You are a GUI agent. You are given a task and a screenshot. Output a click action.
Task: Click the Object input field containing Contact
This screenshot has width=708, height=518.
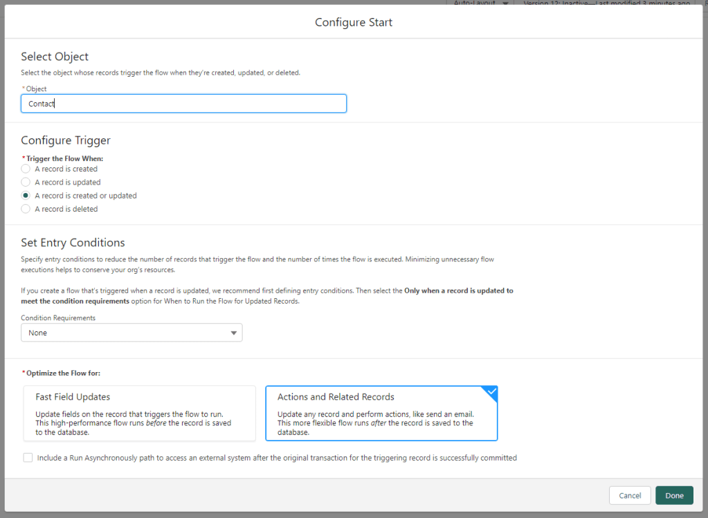tap(183, 104)
